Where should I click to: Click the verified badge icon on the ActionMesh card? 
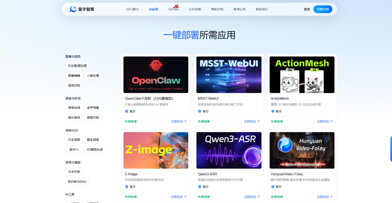(273, 111)
